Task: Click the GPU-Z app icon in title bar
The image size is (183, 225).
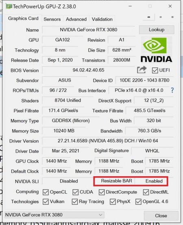Action: (9, 6)
